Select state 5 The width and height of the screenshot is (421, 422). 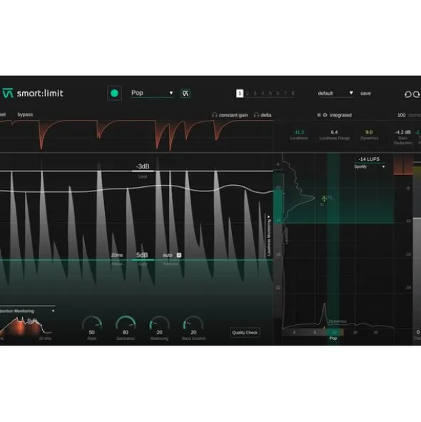tap(270, 94)
